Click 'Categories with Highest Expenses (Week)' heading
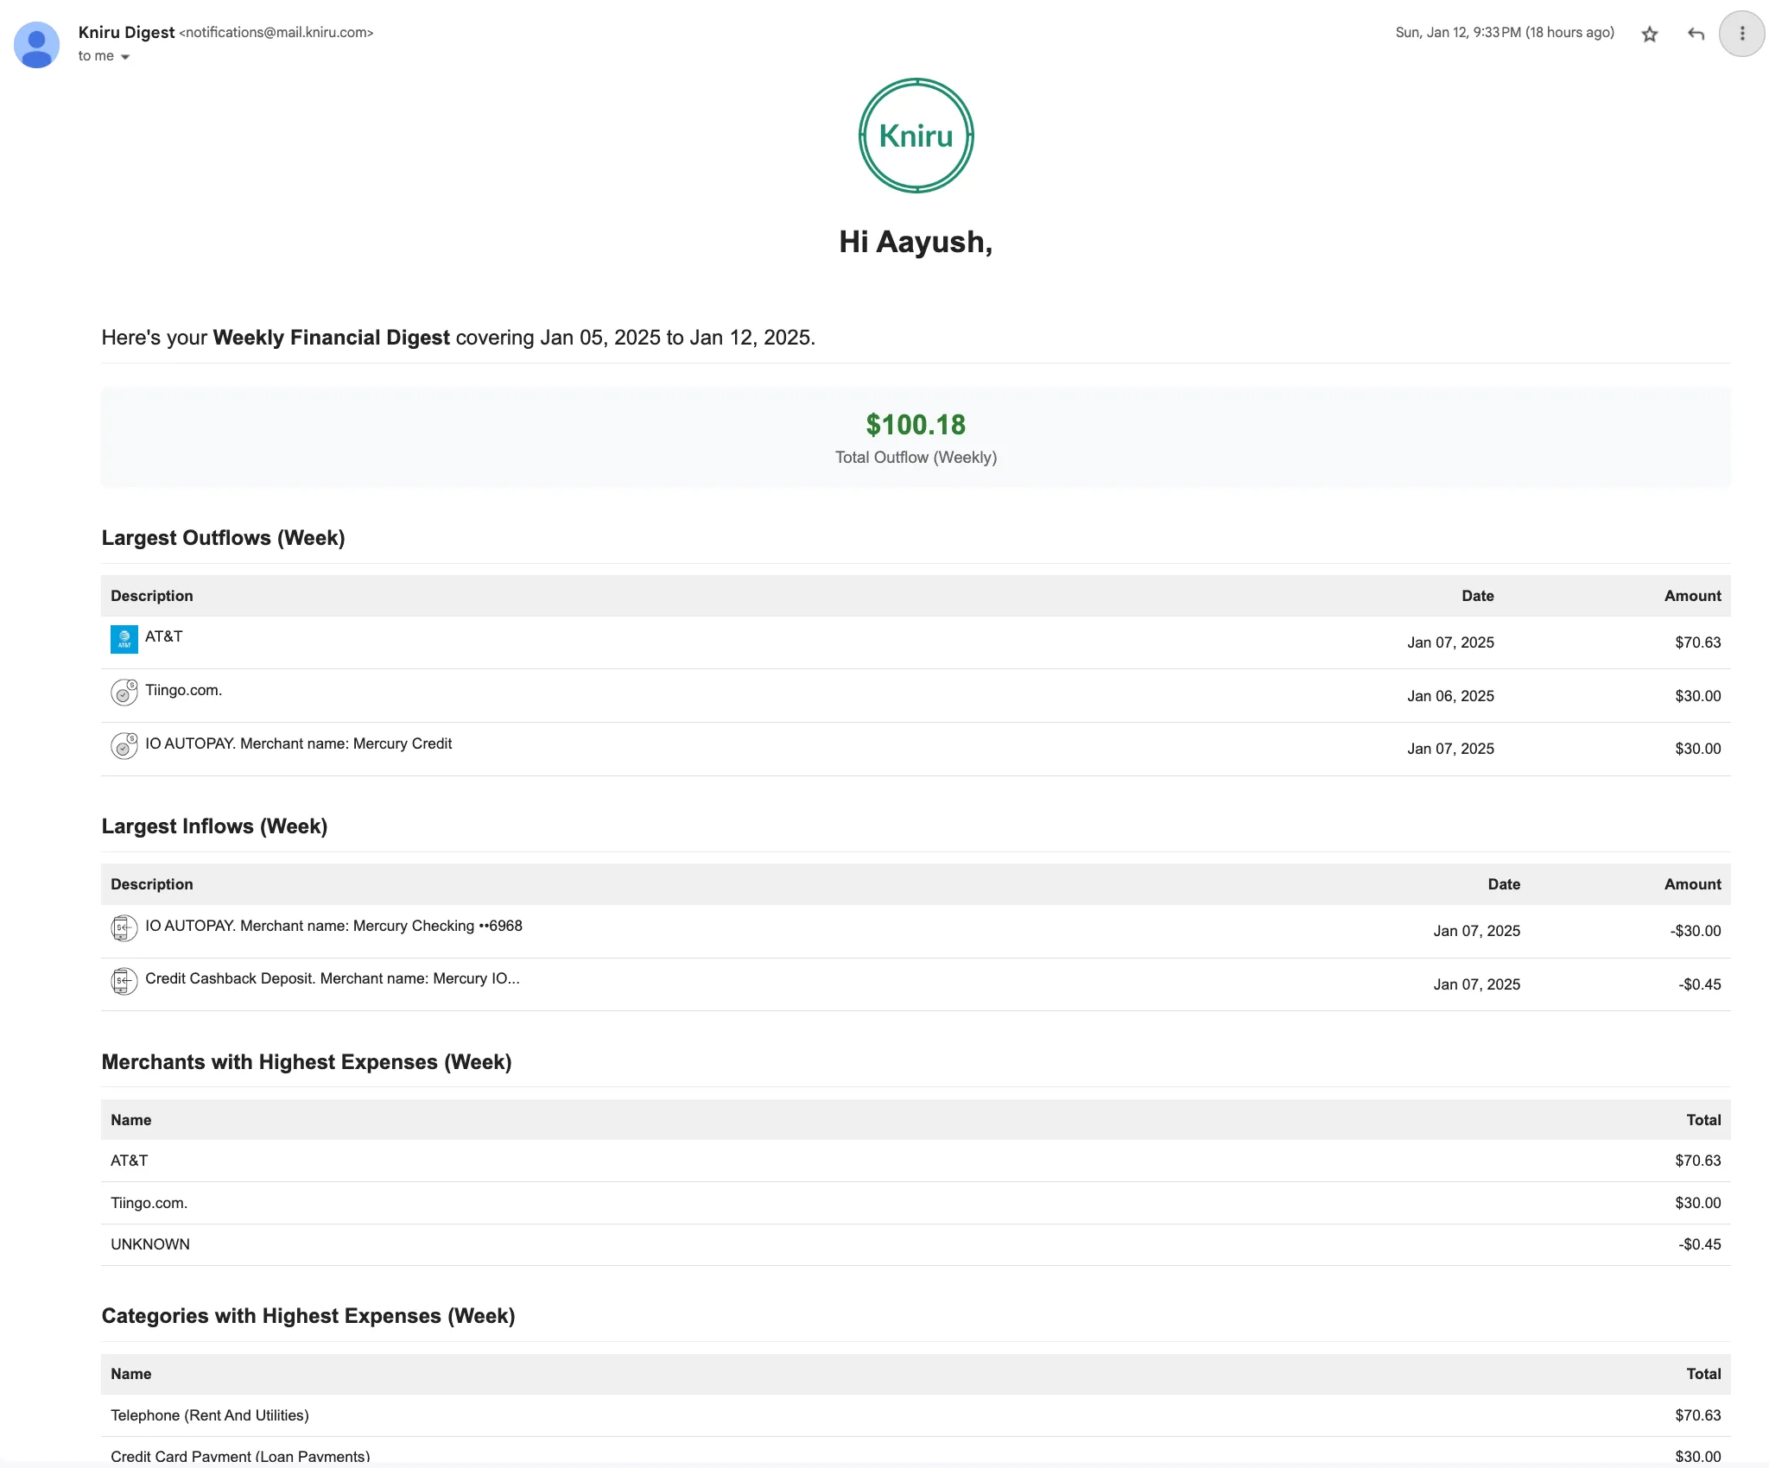Image resolution: width=1769 pixels, height=1468 pixels. coord(308,1316)
